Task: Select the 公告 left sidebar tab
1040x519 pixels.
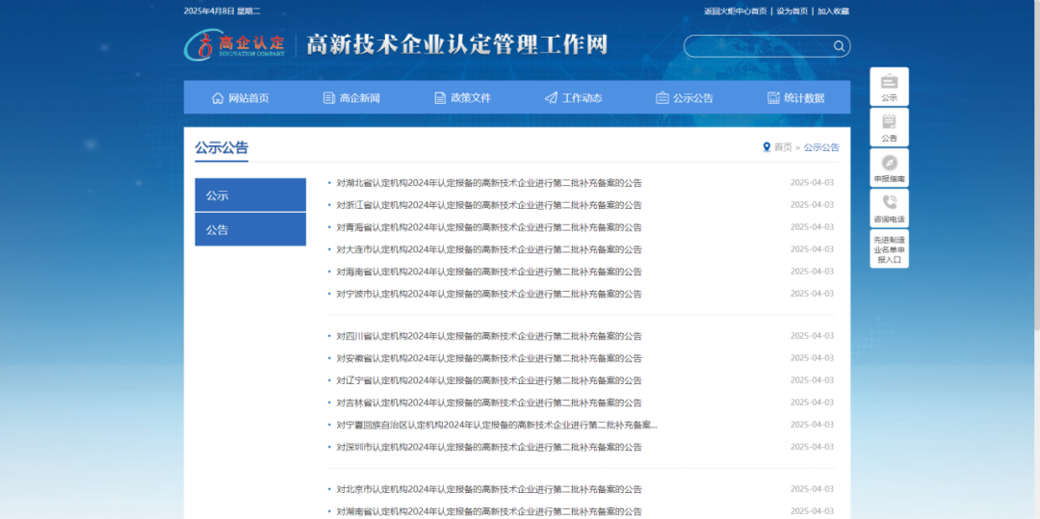Action: [x=250, y=229]
